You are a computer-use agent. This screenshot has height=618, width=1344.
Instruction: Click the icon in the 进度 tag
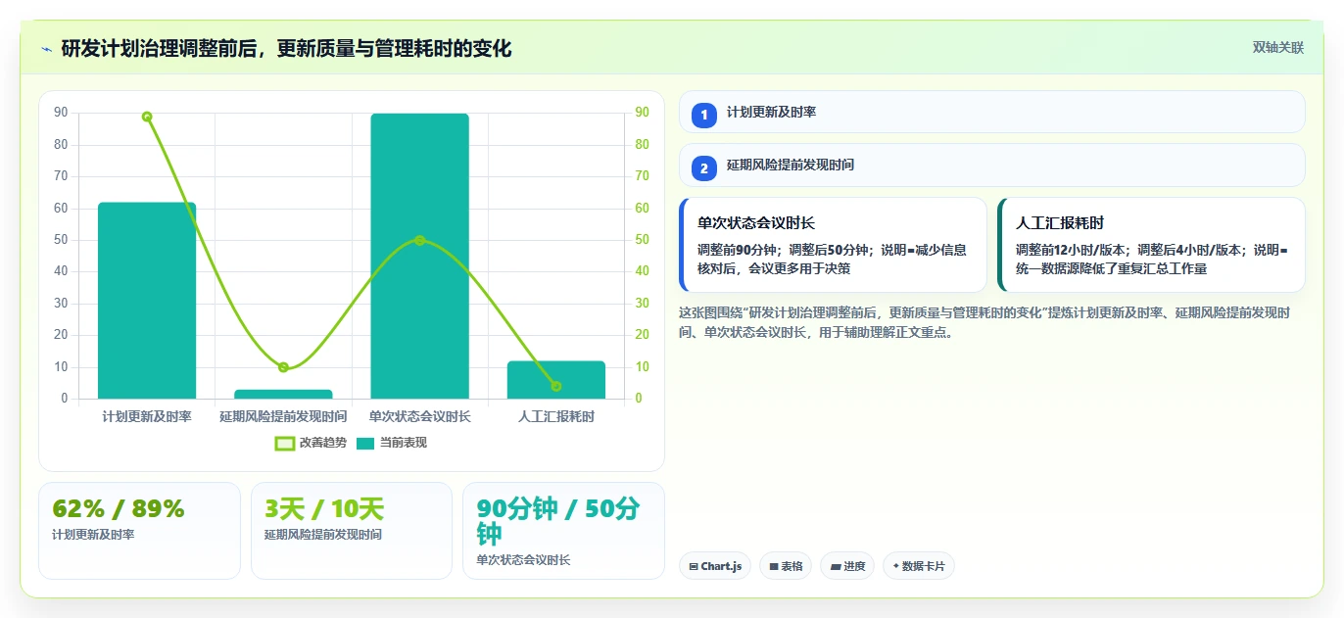[835, 566]
